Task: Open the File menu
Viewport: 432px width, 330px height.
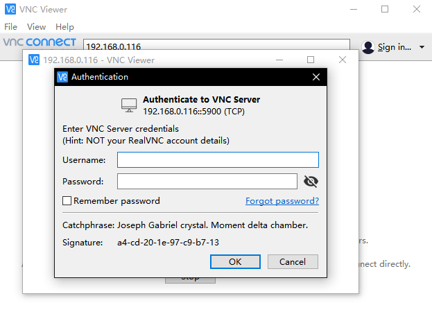Action: 10,27
